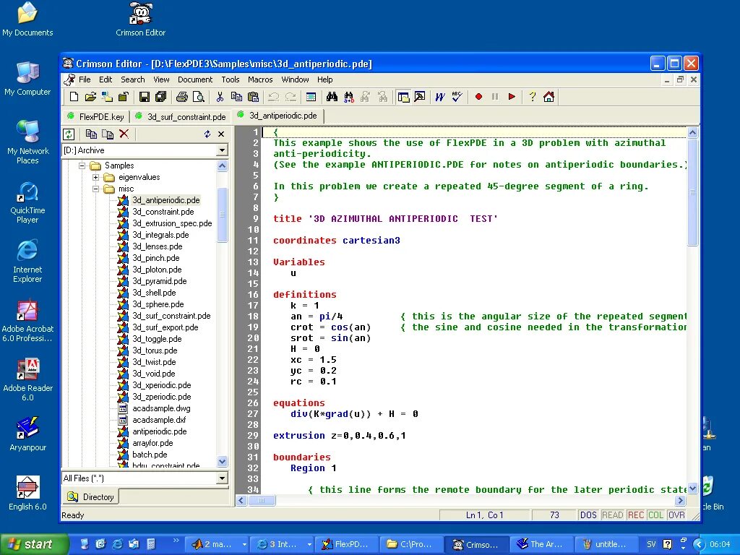Click the Find binoculars icon

[x=332, y=97]
